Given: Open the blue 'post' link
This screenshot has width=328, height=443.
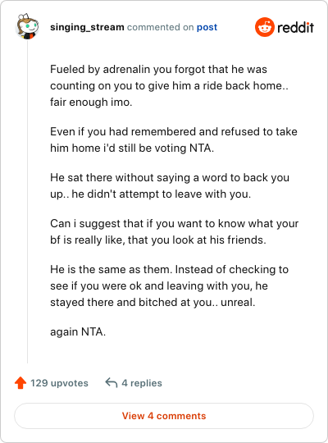Looking at the screenshot, I should [207, 27].
